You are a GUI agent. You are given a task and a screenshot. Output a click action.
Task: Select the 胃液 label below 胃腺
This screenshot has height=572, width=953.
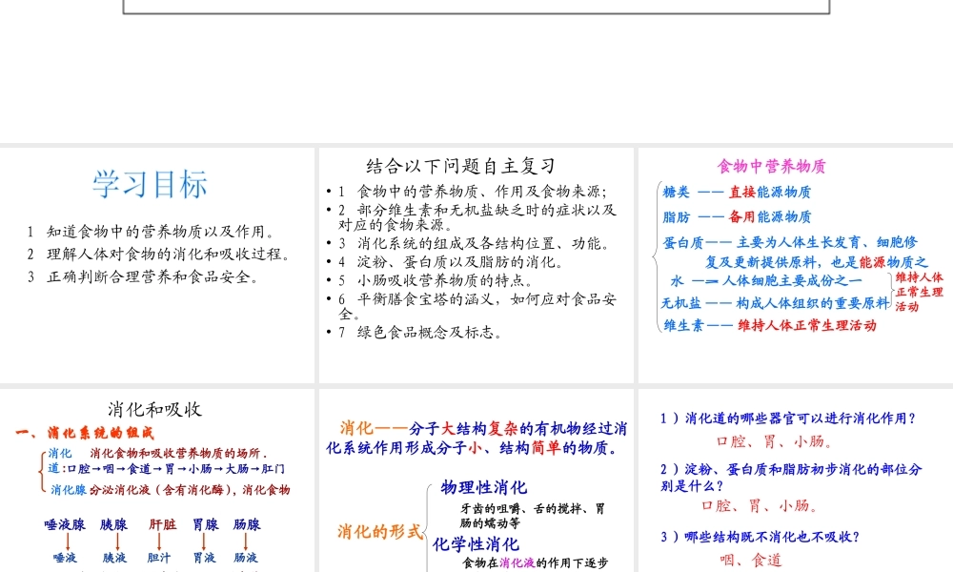click(x=204, y=558)
